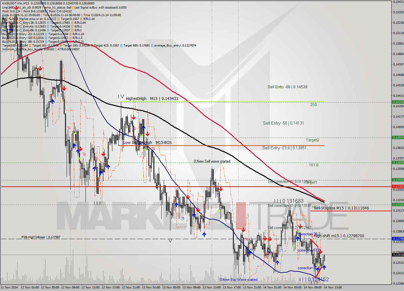This screenshot has width=404, height=291.
Task: Select the 'Sell-Stoploss M15 | 0.13111646' label
Action: tap(342, 208)
